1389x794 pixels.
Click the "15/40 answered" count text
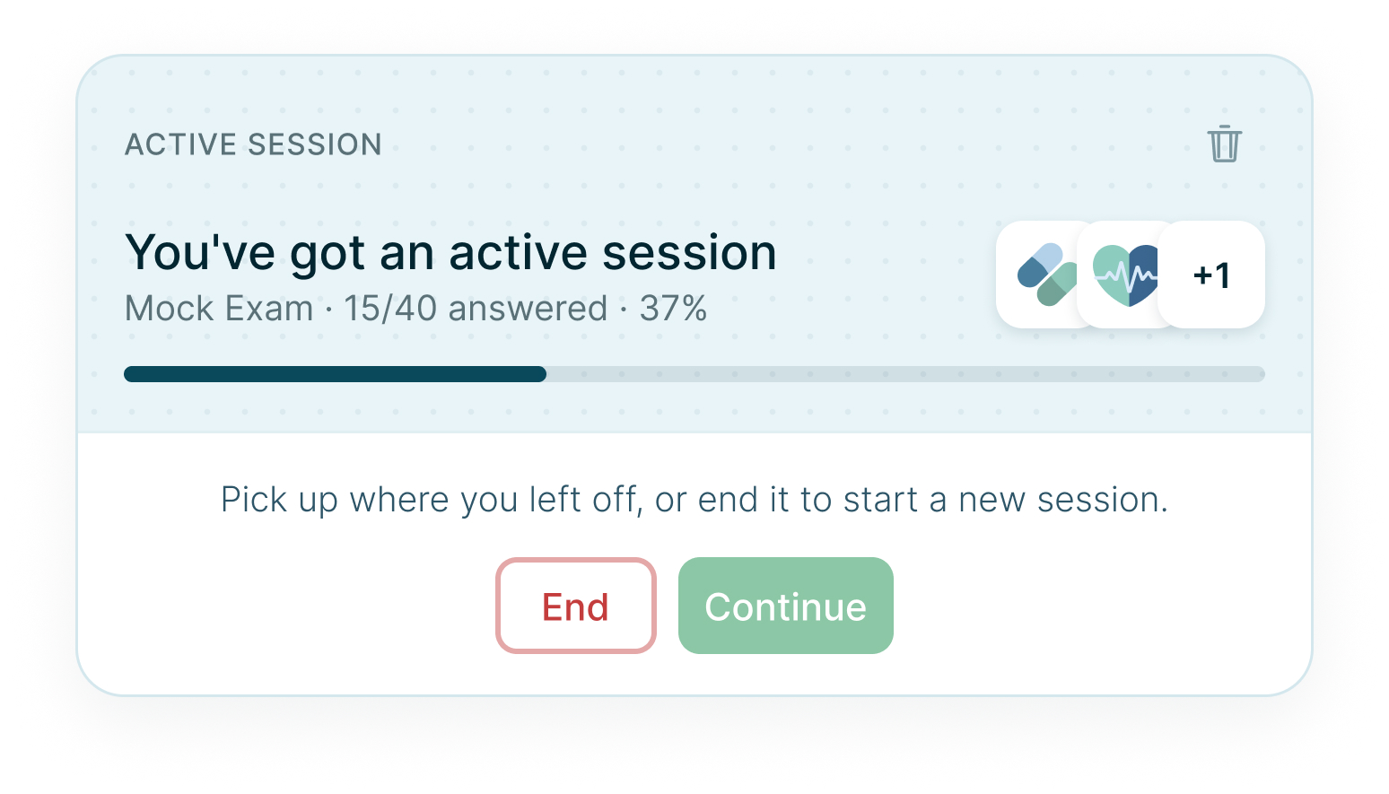476,309
